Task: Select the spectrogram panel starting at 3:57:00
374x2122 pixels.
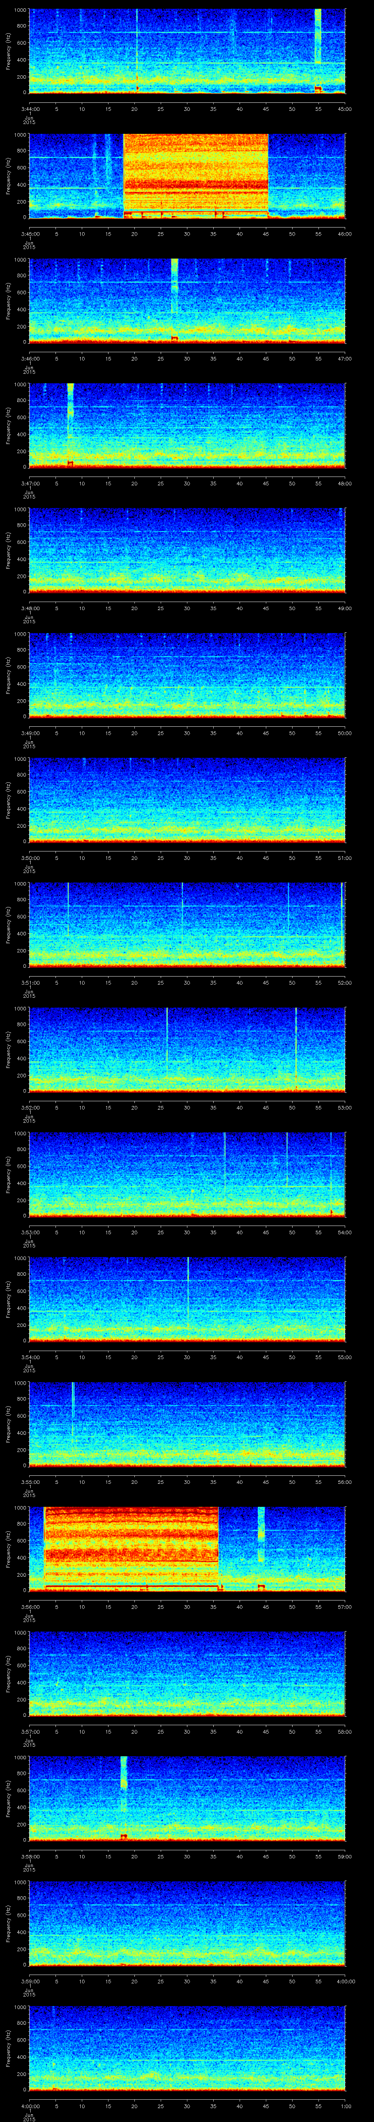Action: pyautogui.click(x=187, y=1674)
